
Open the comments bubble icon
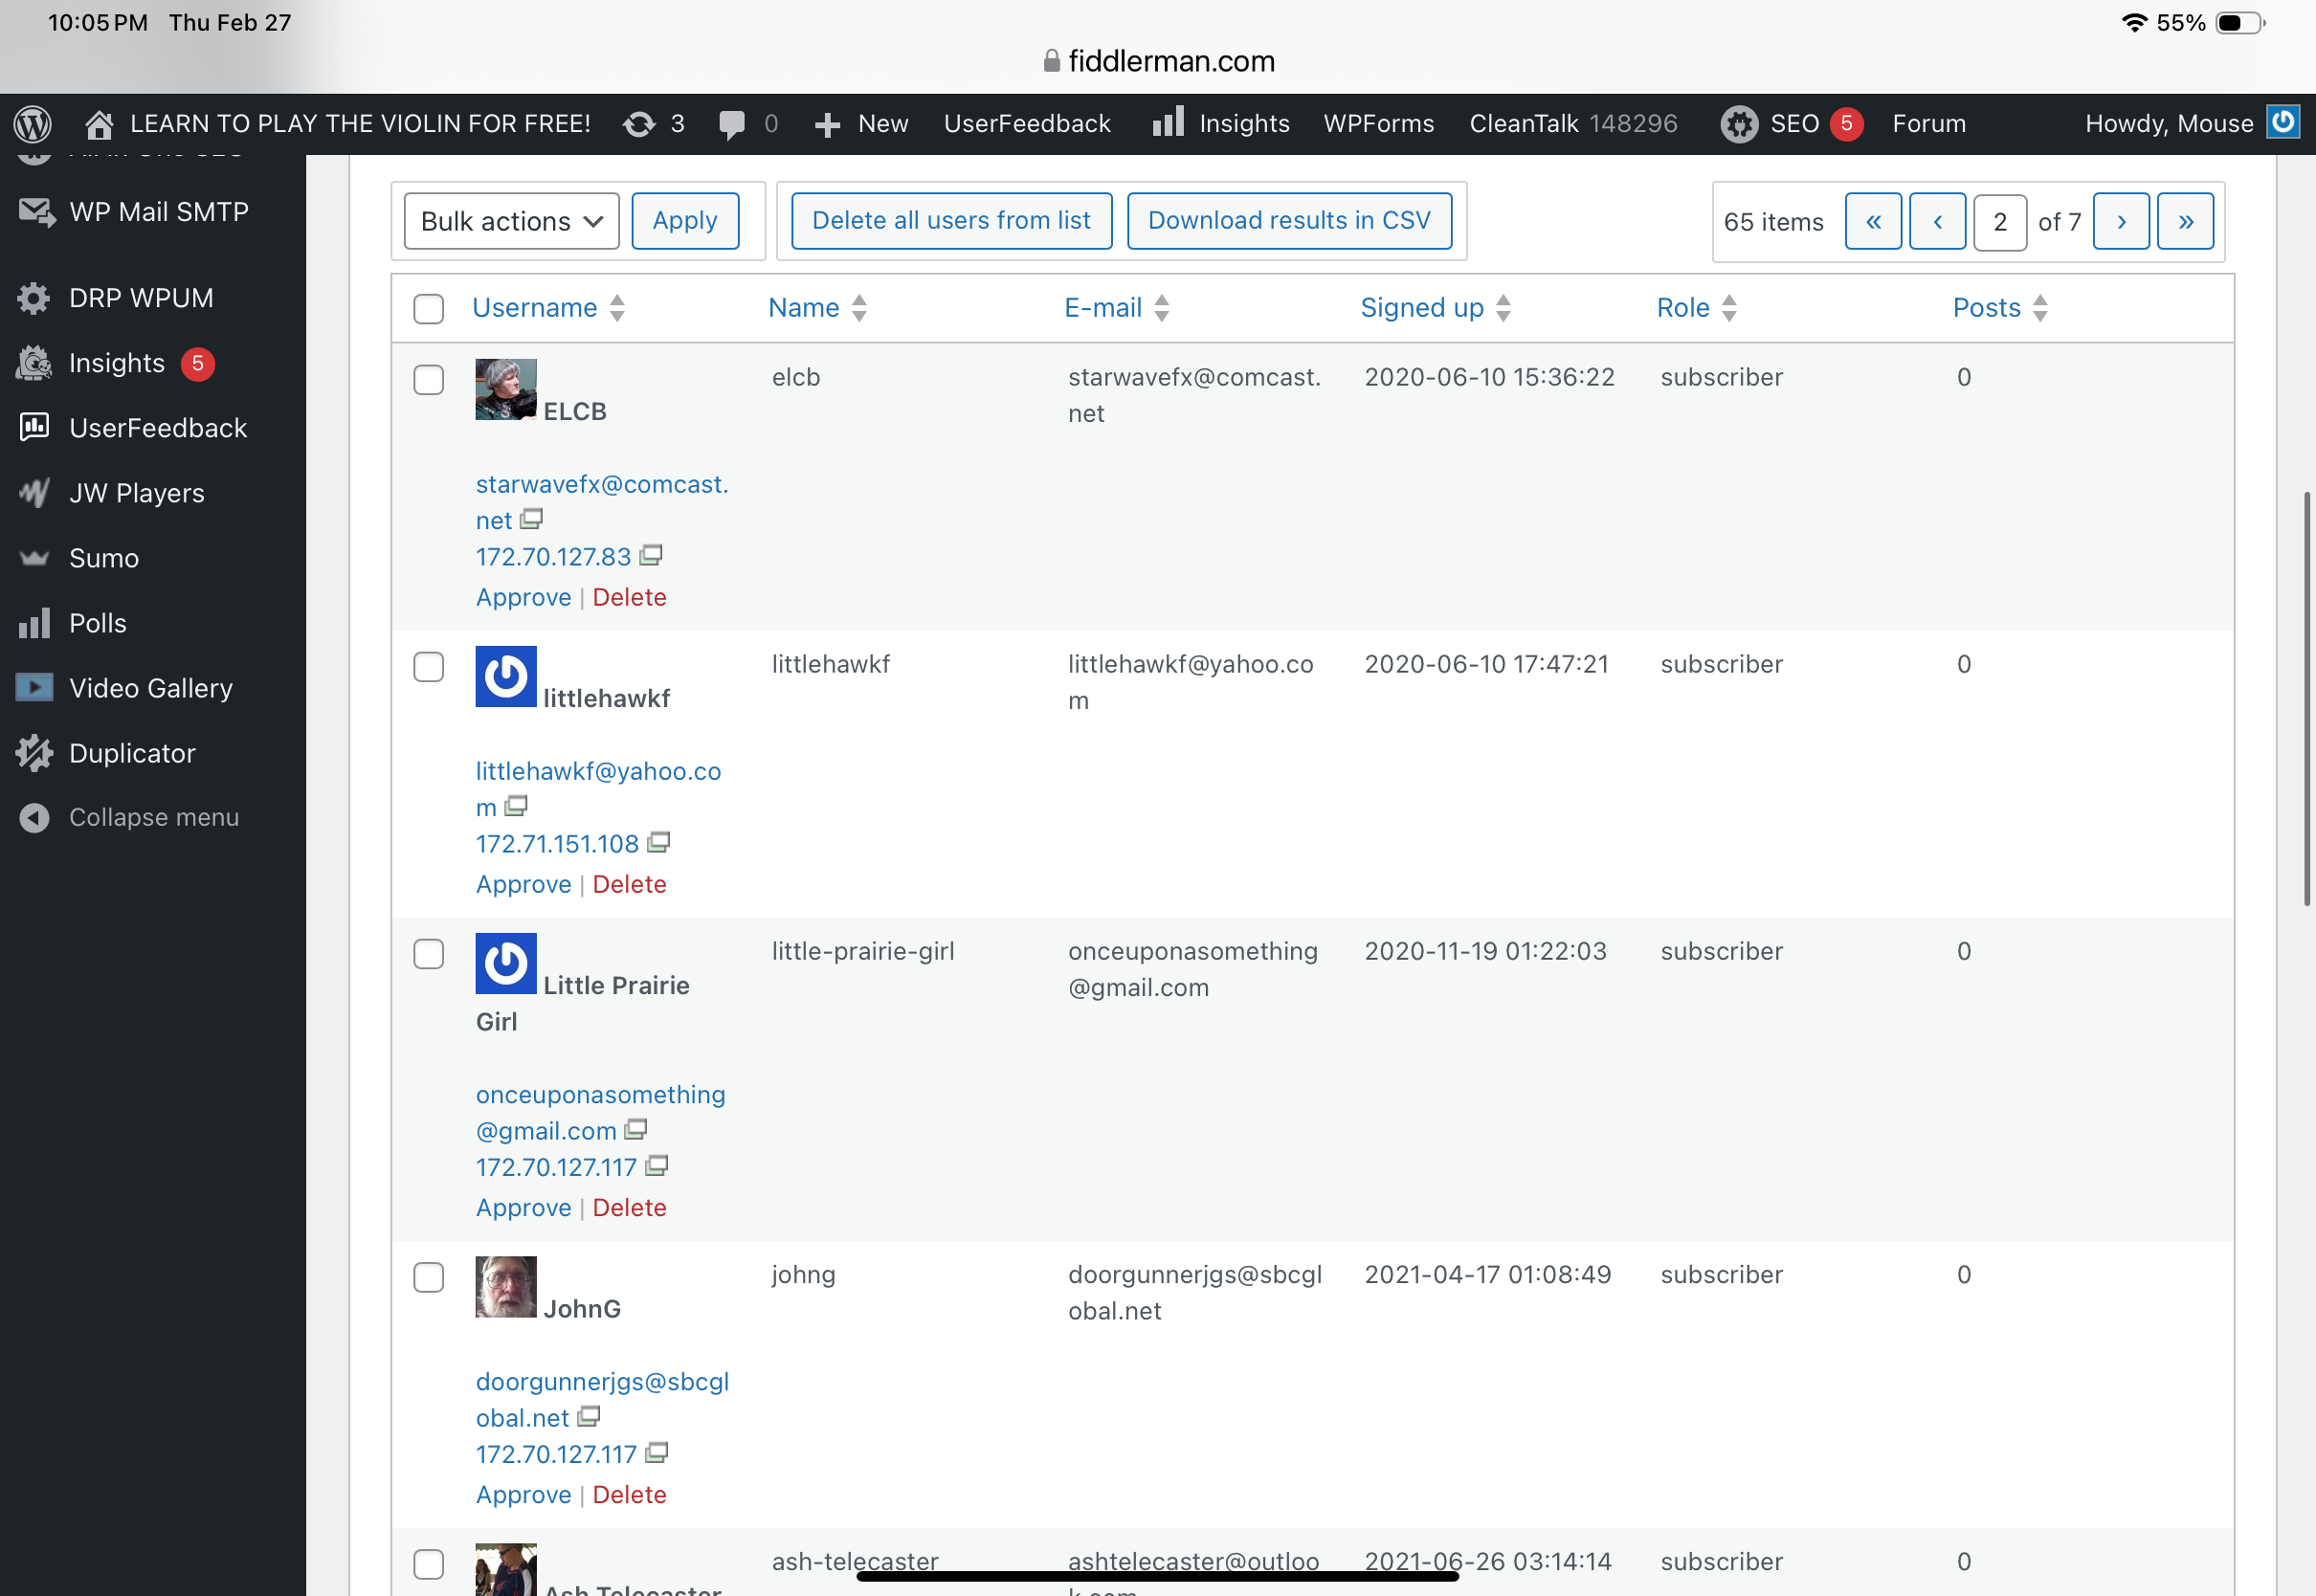[x=732, y=124]
